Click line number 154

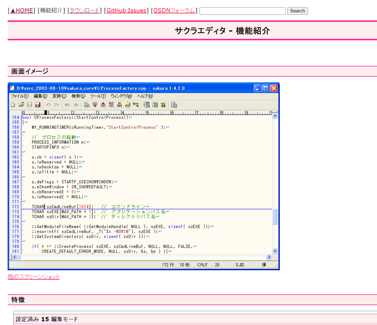pyautogui.click(x=16, y=117)
